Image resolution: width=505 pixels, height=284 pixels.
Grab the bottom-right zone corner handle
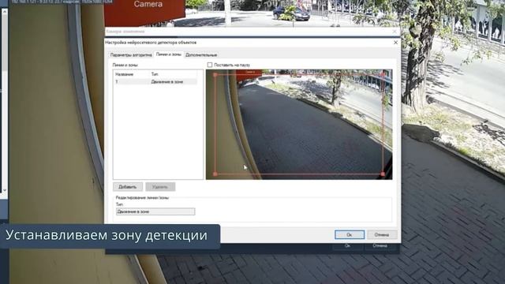tap(383, 174)
